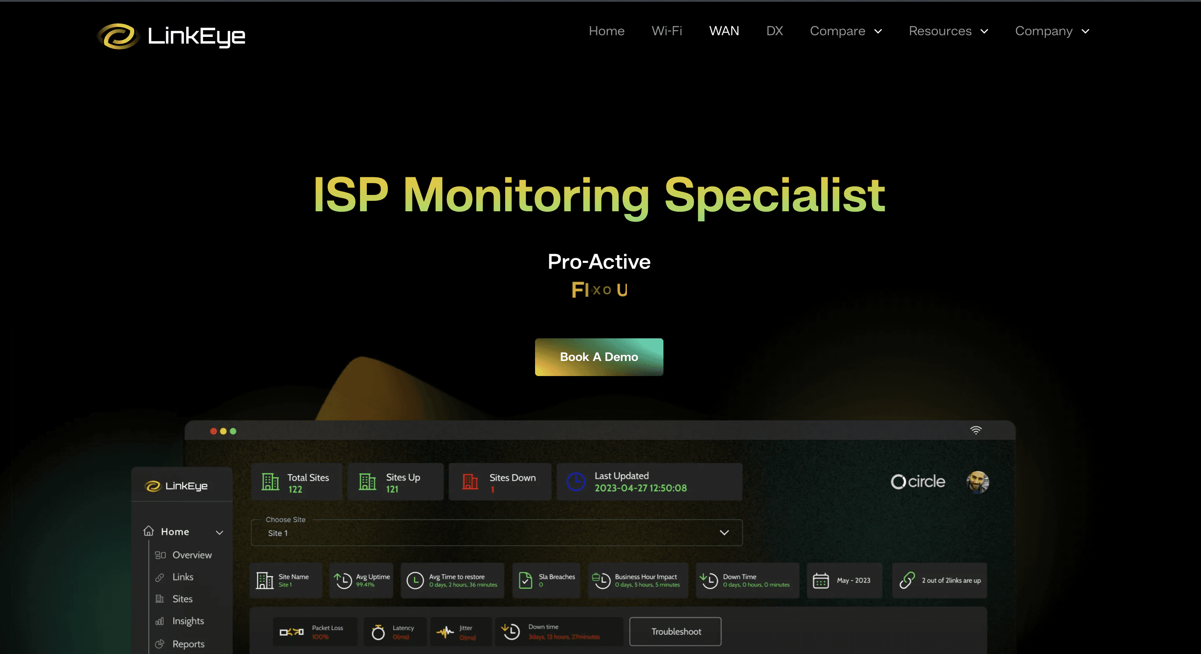Click the Total Sites value 122
Image resolution: width=1201 pixels, height=654 pixels.
tap(295, 489)
